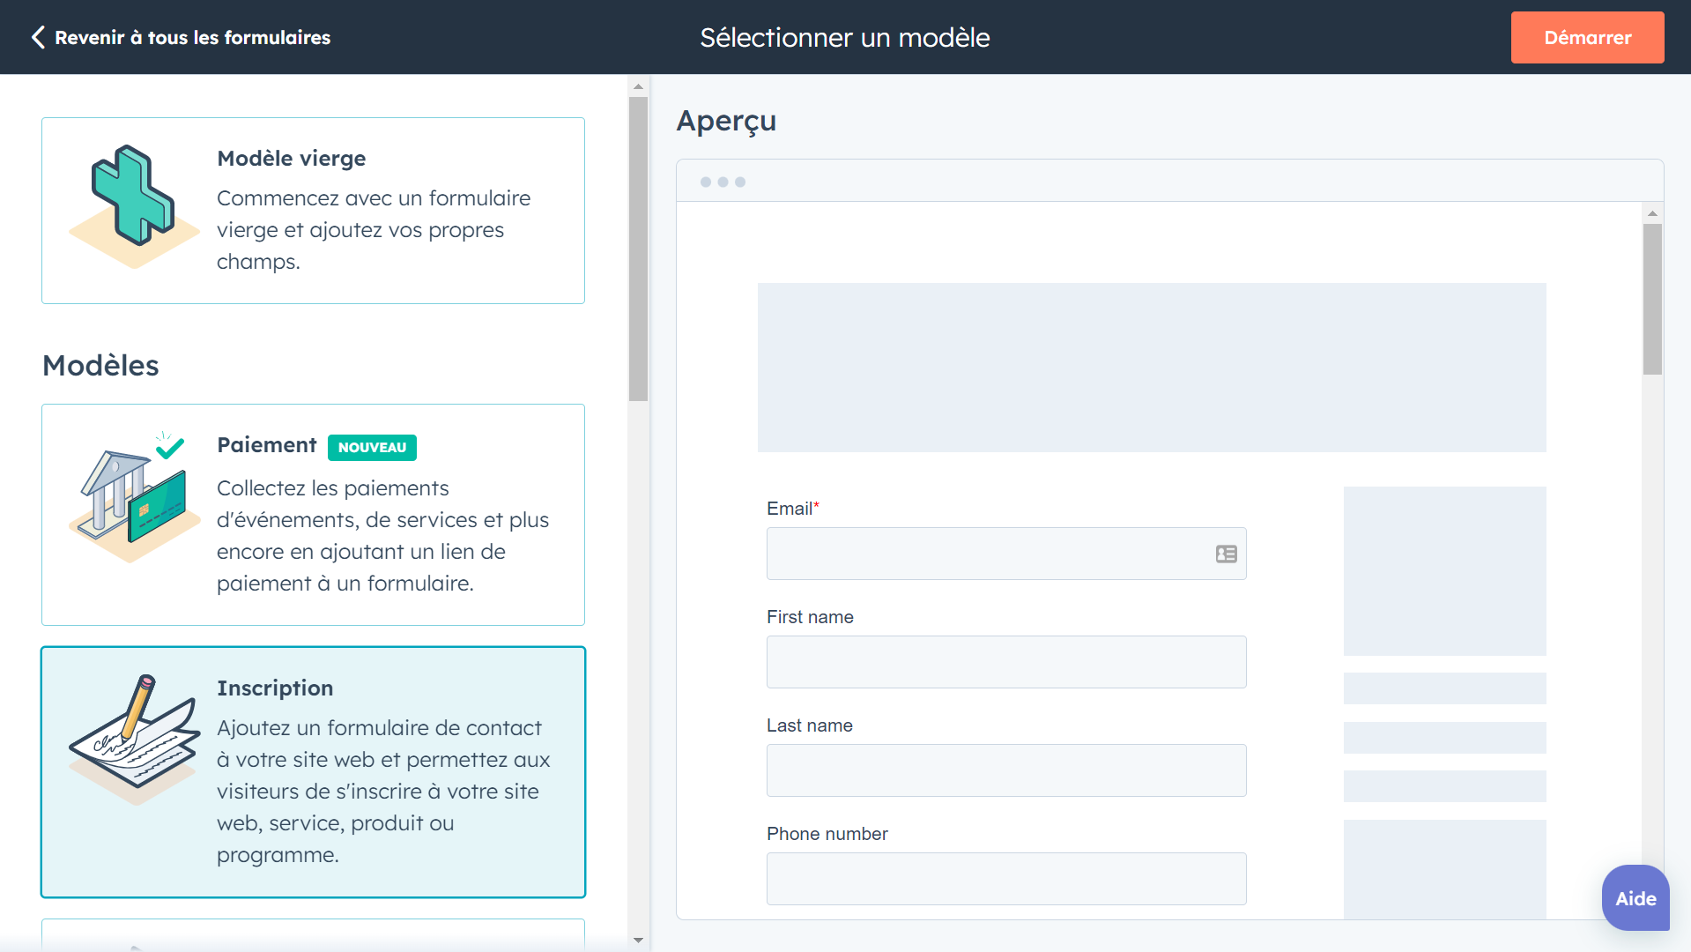This screenshot has width=1691, height=952.
Task: Click the back chevron arrow icon
Action: pos(38,37)
